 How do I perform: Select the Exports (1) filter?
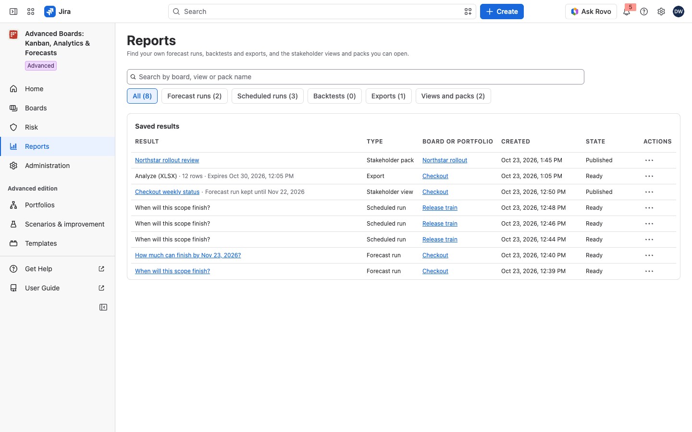(388, 96)
